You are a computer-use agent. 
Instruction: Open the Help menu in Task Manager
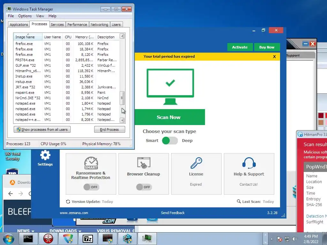point(52,16)
